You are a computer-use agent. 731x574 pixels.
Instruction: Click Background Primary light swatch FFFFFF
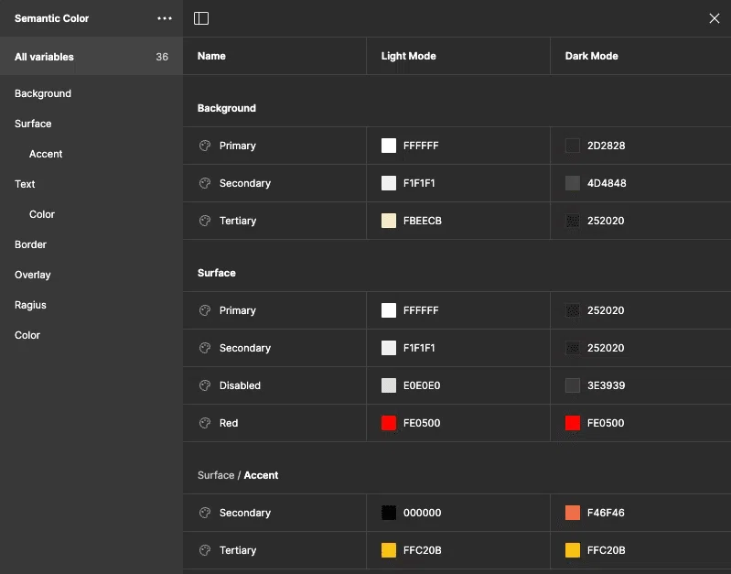coord(388,146)
